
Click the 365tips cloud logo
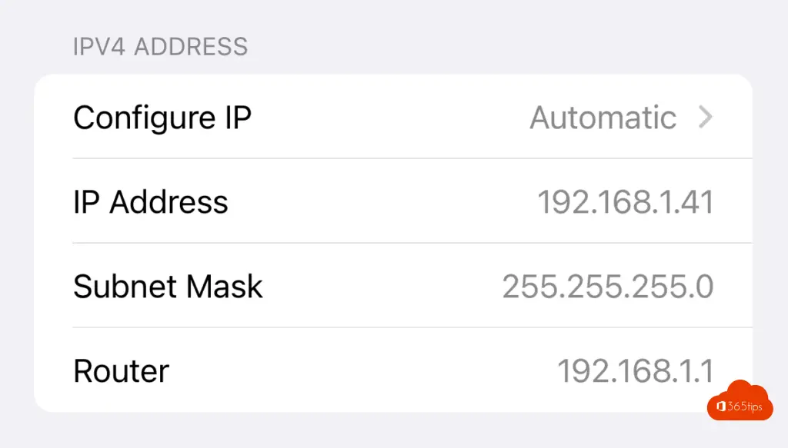coord(740,402)
